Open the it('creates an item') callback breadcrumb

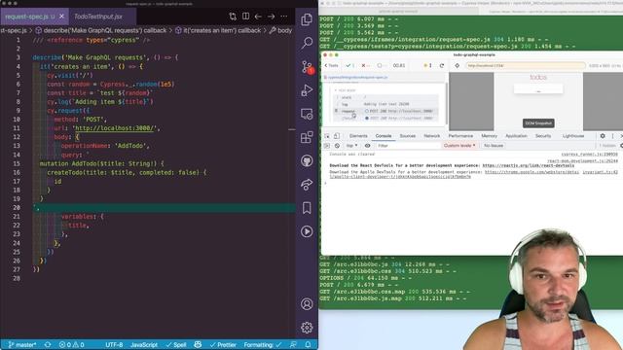click(218, 30)
